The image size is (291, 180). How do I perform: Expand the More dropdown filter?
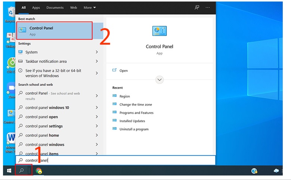(x=90, y=7)
